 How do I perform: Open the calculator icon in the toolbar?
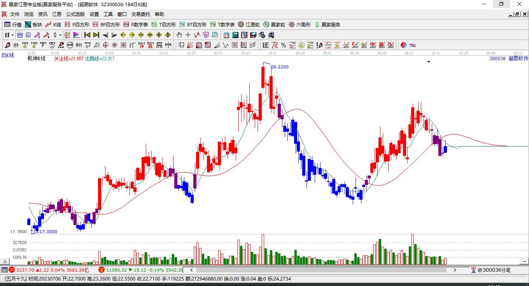click(x=235, y=35)
